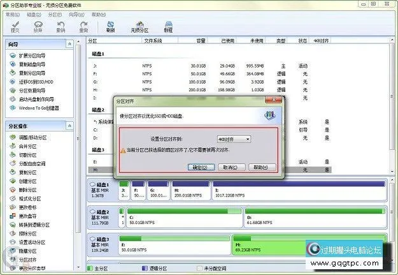Open the 教程 (Tutorial) toolbar icon
This screenshot has height=275, width=398.
168,26
